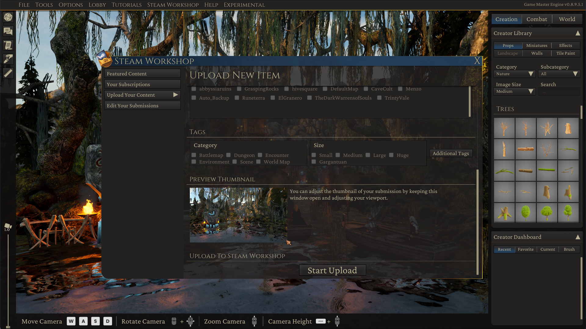Check the Gargantuan size tag

pyautogui.click(x=314, y=162)
